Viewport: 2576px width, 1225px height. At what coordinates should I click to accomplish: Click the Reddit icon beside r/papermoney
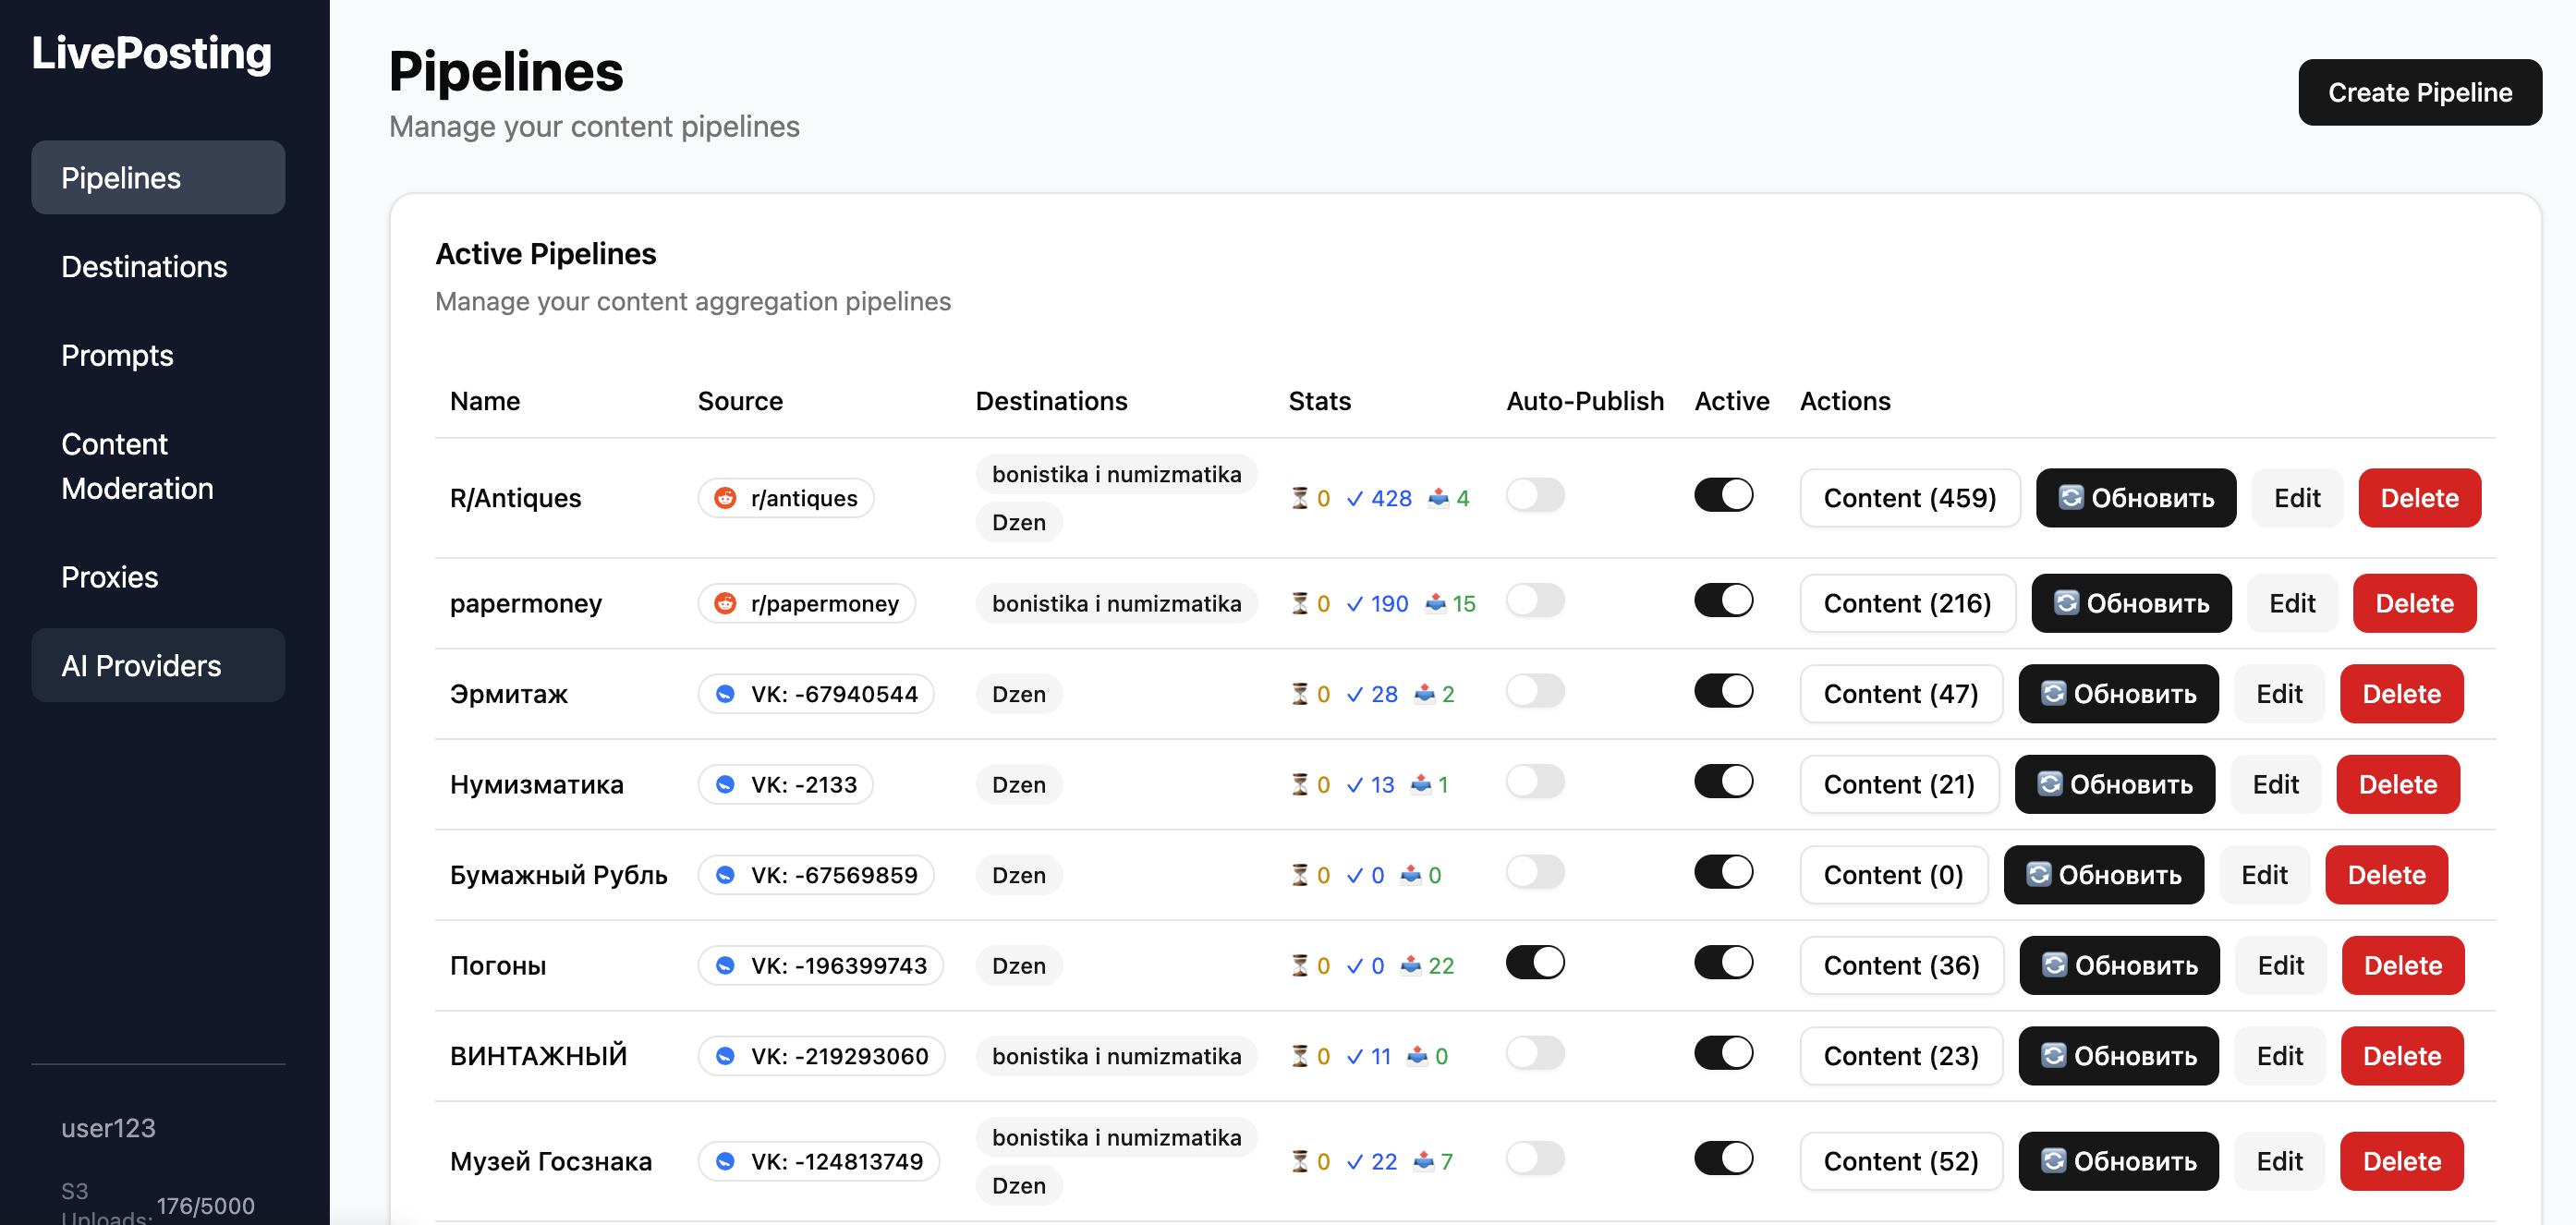tap(725, 603)
